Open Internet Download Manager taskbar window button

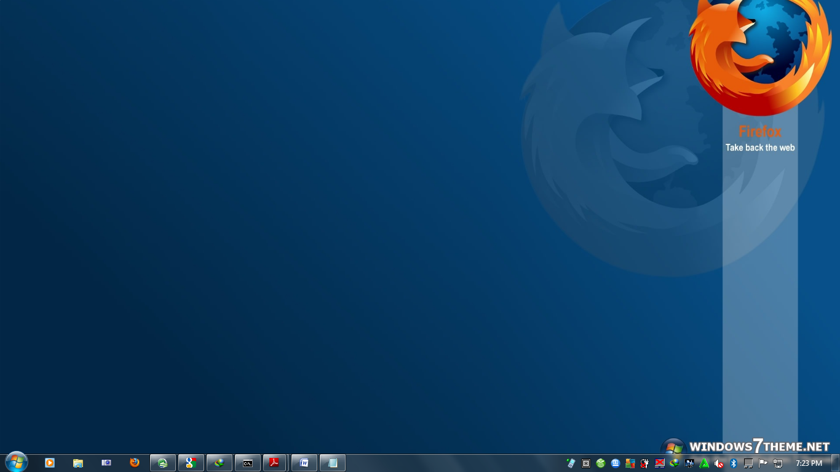coord(220,463)
